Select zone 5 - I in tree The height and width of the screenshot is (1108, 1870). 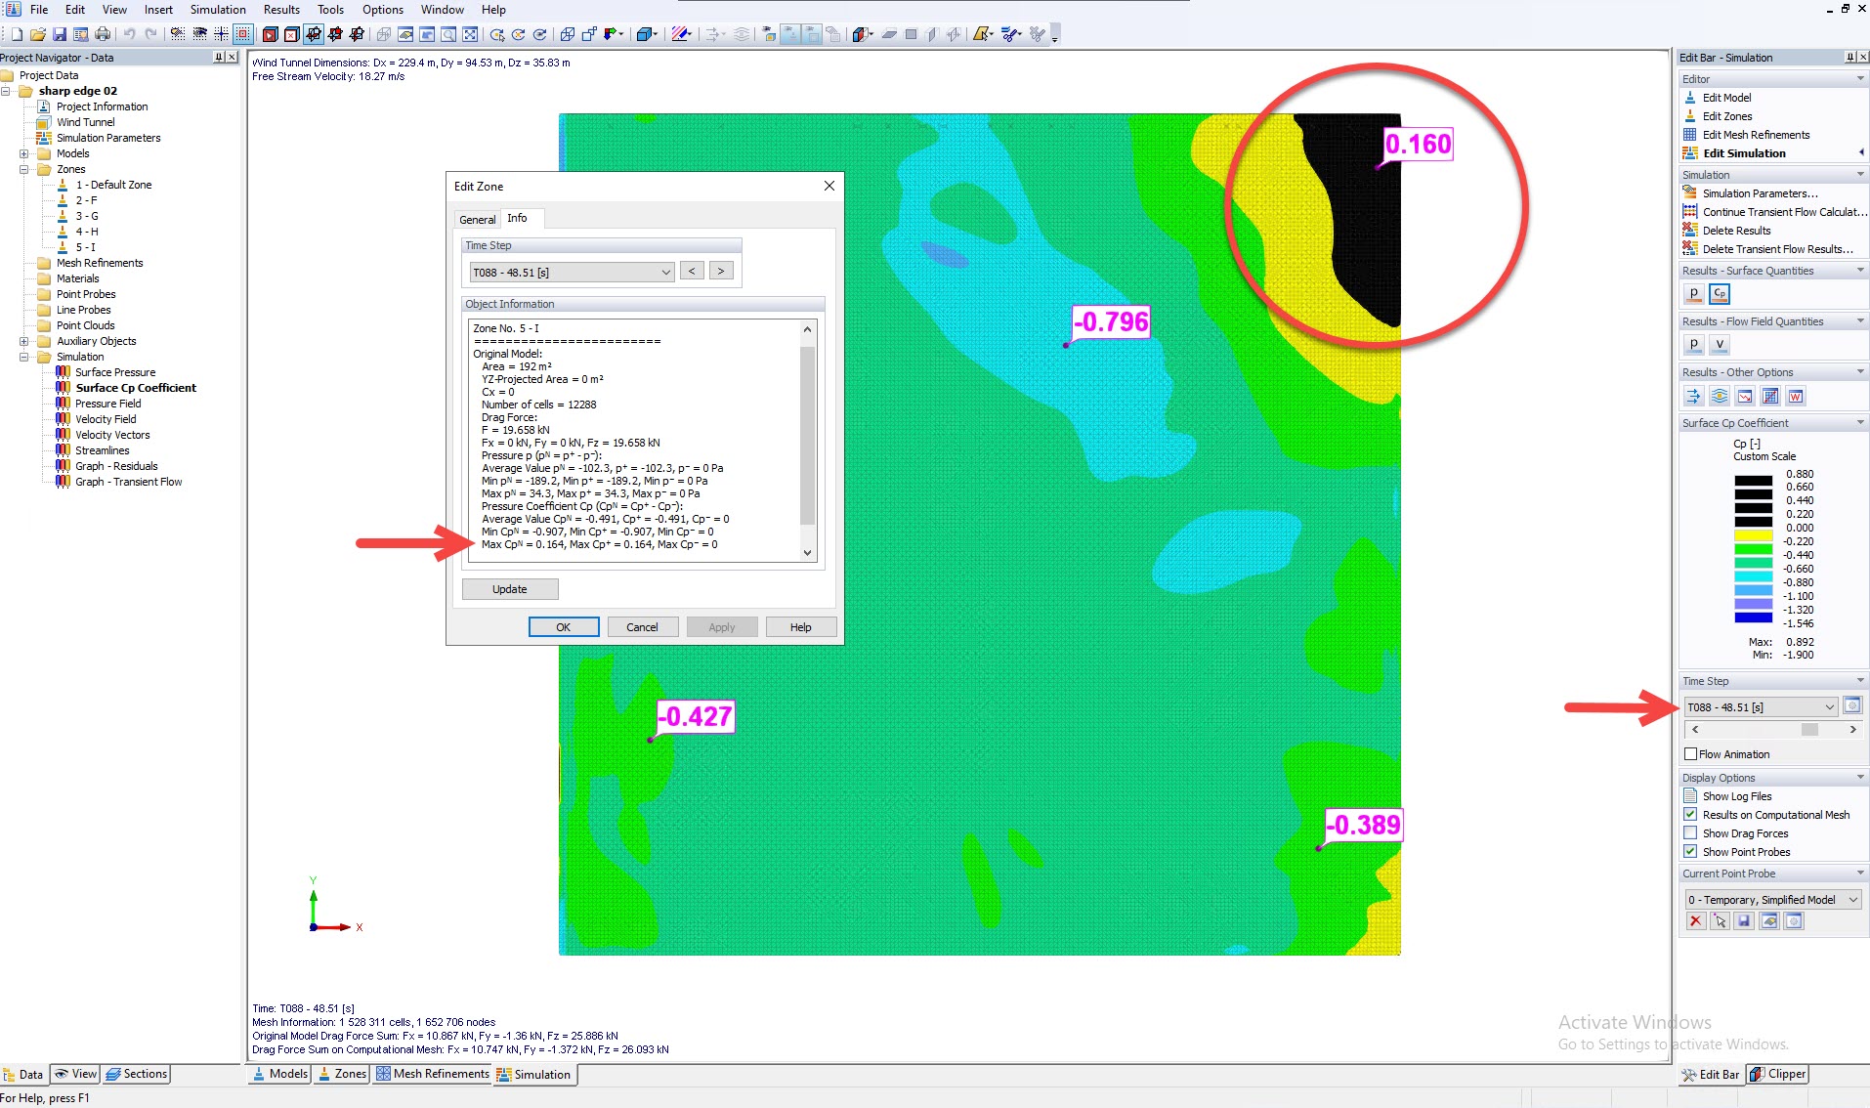click(x=86, y=247)
